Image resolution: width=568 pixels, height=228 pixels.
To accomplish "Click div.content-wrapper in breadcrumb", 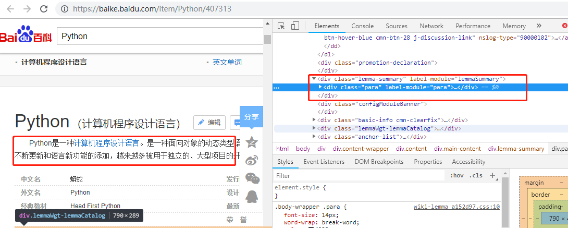I will (x=361, y=149).
